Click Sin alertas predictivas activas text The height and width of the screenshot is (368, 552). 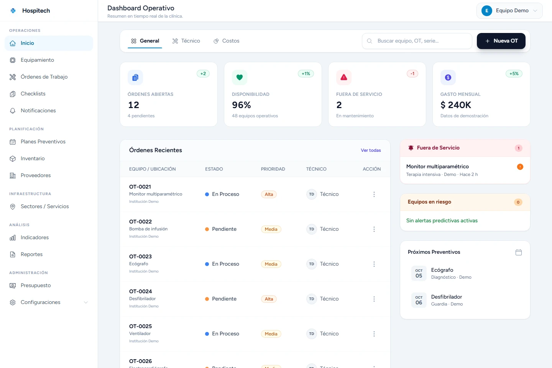pyautogui.click(x=442, y=221)
